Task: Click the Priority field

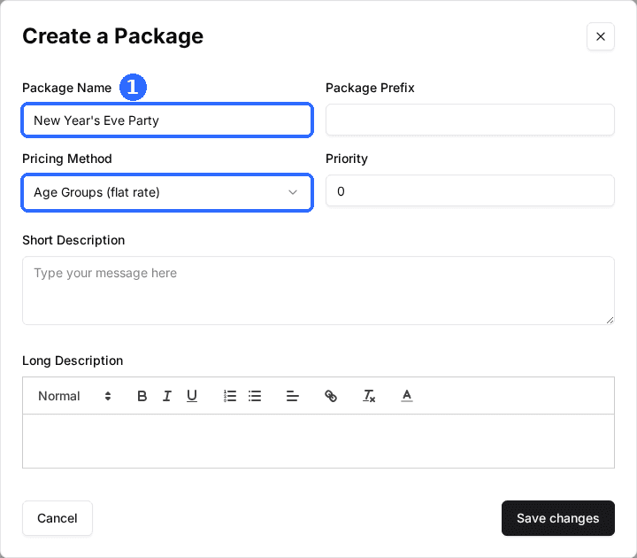Action: pyautogui.click(x=470, y=190)
